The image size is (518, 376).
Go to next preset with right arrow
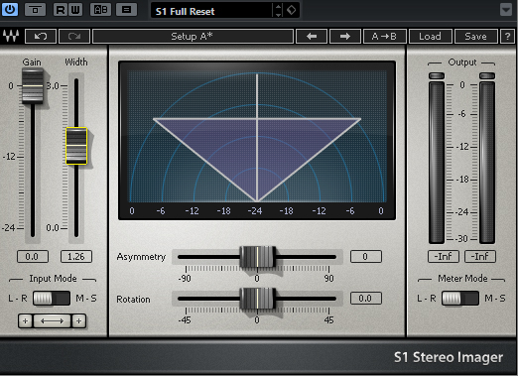click(344, 37)
